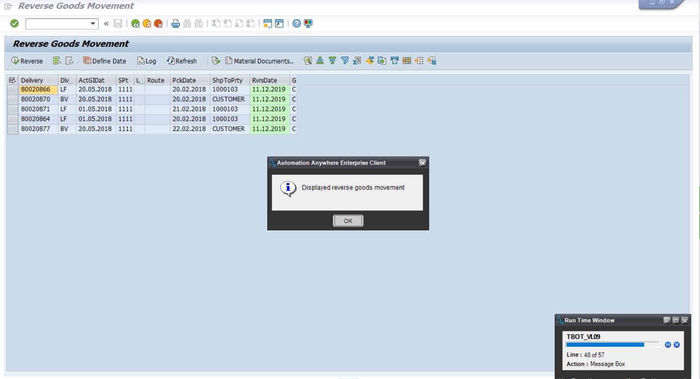The height and width of the screenshot is (379, 700).
Task: Select the row for delivery 80020877
Action: (x=12, y=129)
